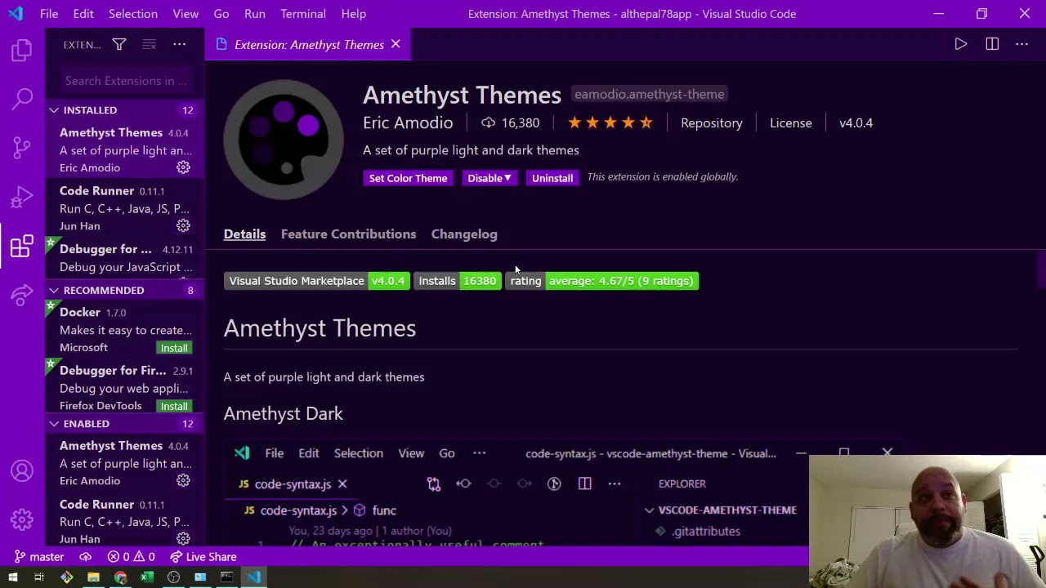The image size is (1046, 588).
Task: Select Debugger for Chrome in installed list
Action: click(x=123, y=258)
